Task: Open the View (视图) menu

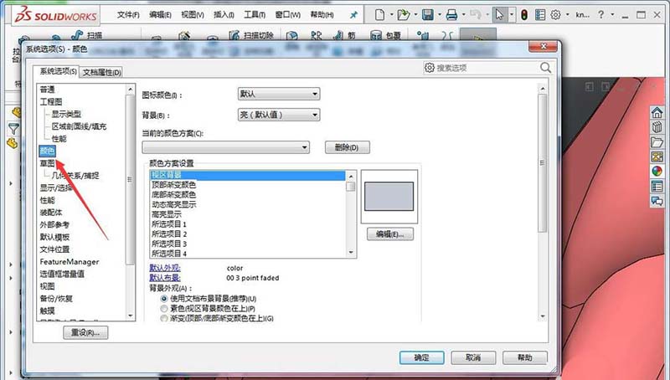Action: [193, 15]
